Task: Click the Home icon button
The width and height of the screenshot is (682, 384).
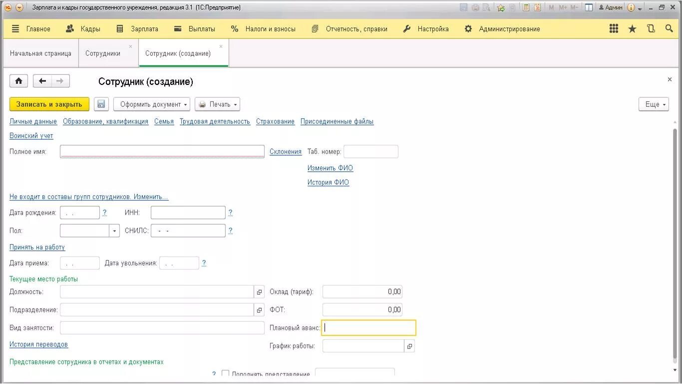Action: 19,81
